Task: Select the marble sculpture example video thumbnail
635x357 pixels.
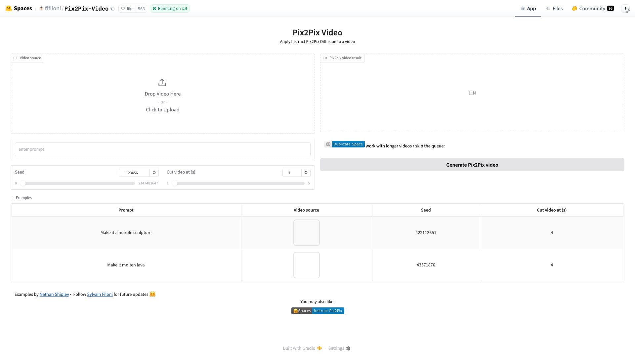Action: click(x=306, y=233)
